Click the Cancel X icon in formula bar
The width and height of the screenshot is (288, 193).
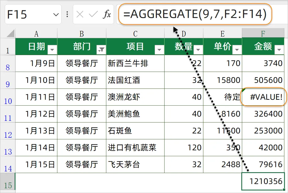coord(80,14)
